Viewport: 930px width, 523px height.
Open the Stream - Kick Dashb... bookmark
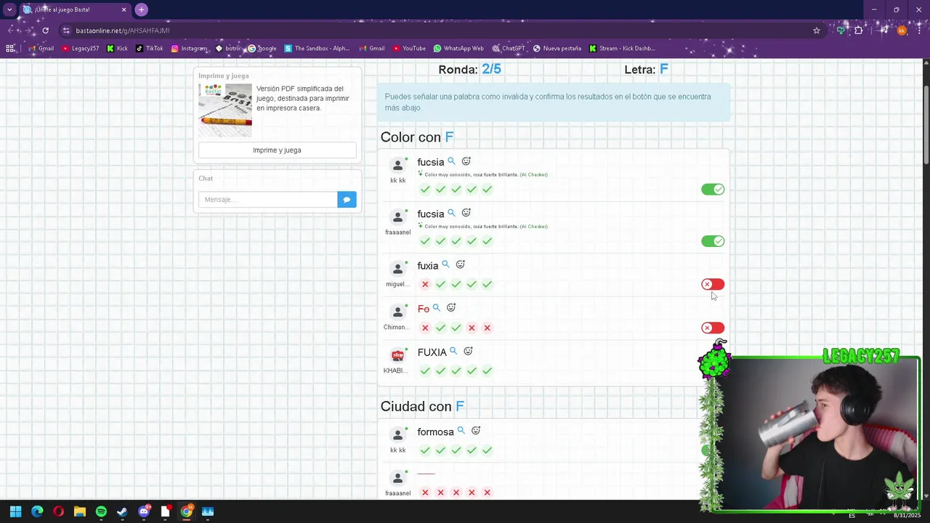pos(622,49)
